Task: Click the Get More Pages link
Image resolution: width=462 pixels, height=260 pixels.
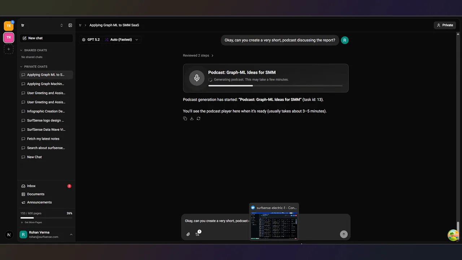Action: pos(31,222)
